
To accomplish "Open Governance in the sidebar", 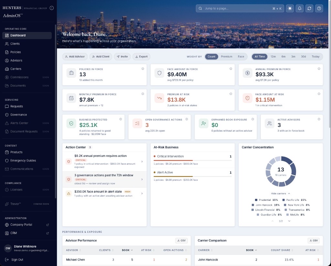I will coord(27,115).
